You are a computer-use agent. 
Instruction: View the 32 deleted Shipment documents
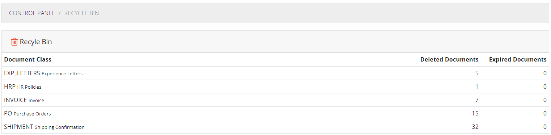tap(475, 127)
